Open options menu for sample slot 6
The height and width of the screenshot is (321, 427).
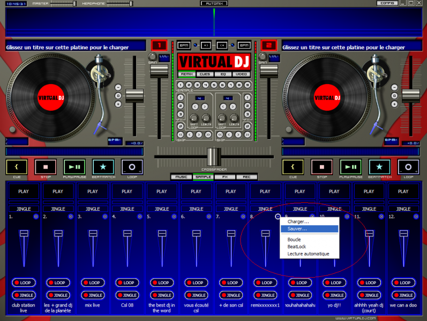pyautogui.click(x=208, y=217)
